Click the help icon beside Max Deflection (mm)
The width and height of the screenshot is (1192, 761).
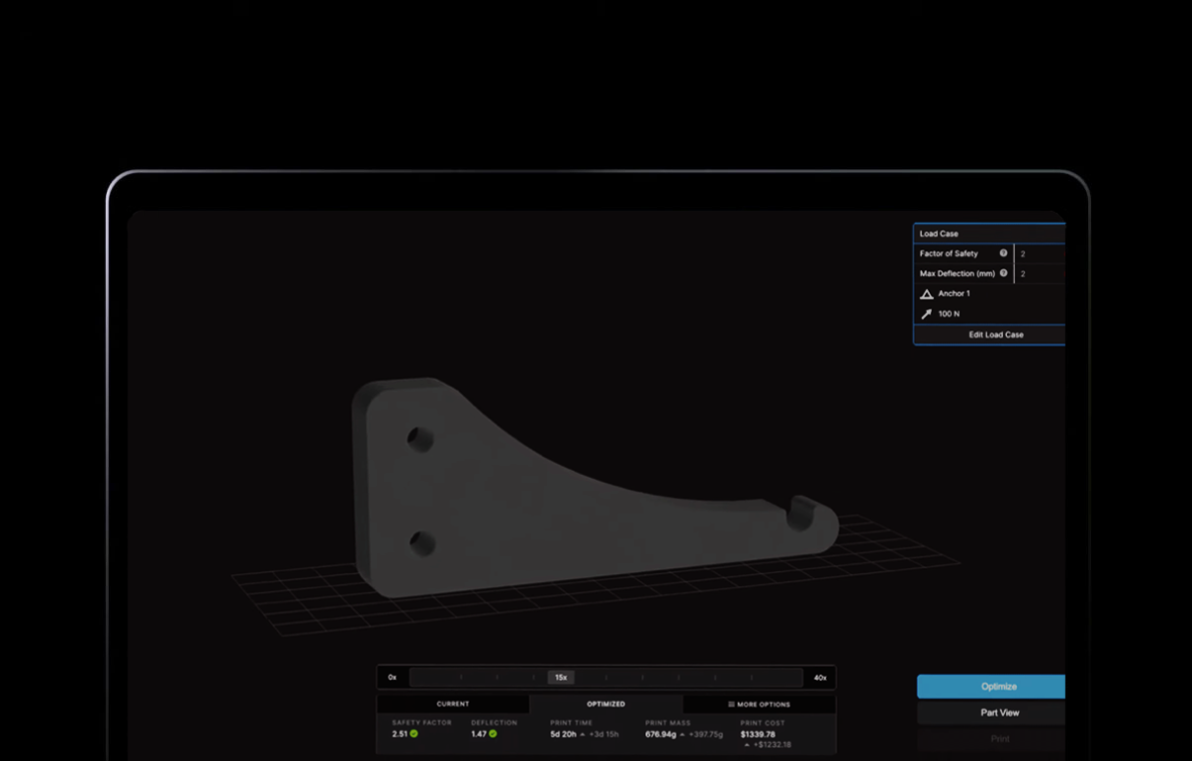pos(1003,273)
